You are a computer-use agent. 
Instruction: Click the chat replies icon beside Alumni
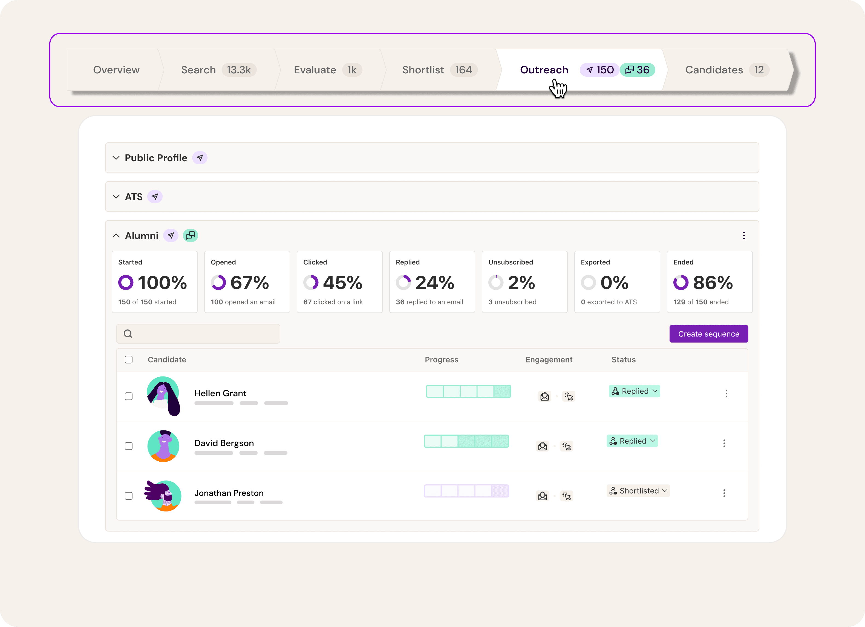click(190, 236)
